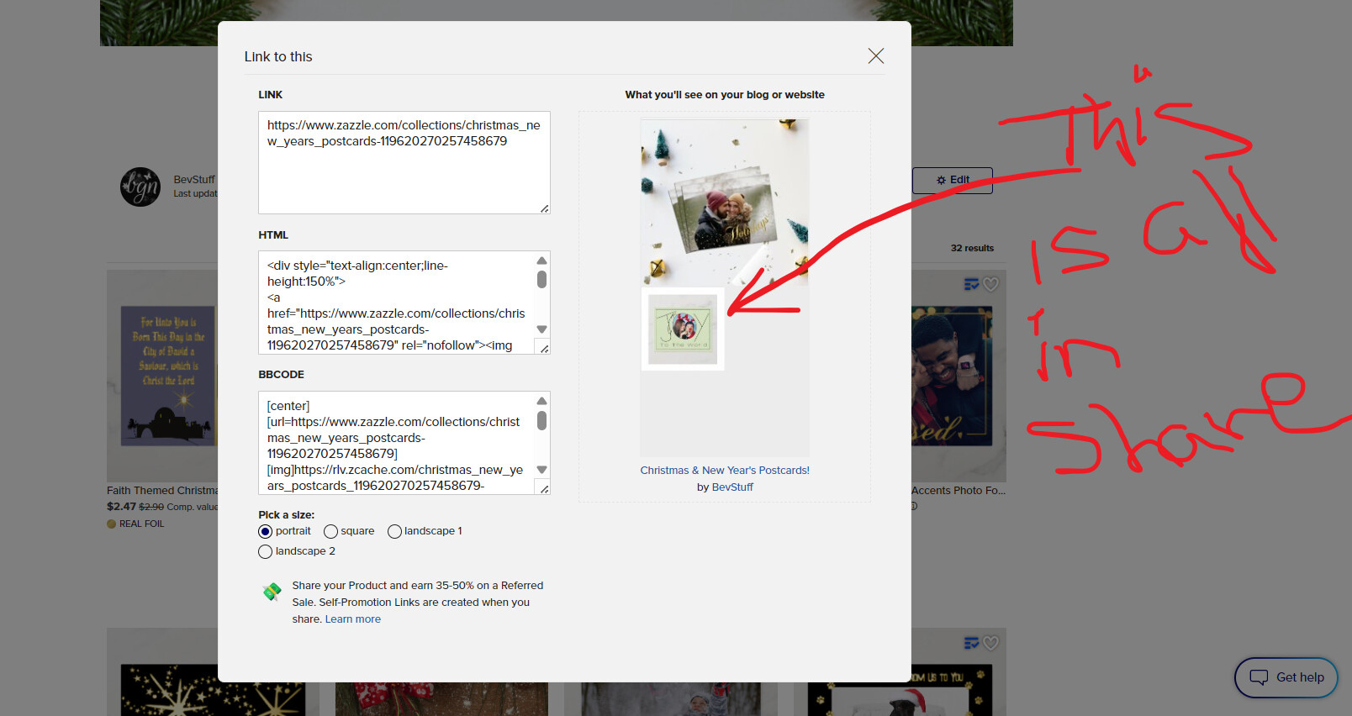Click the HTML code text area
Viewport: 1352px width, 716px height.
(395, 303)
